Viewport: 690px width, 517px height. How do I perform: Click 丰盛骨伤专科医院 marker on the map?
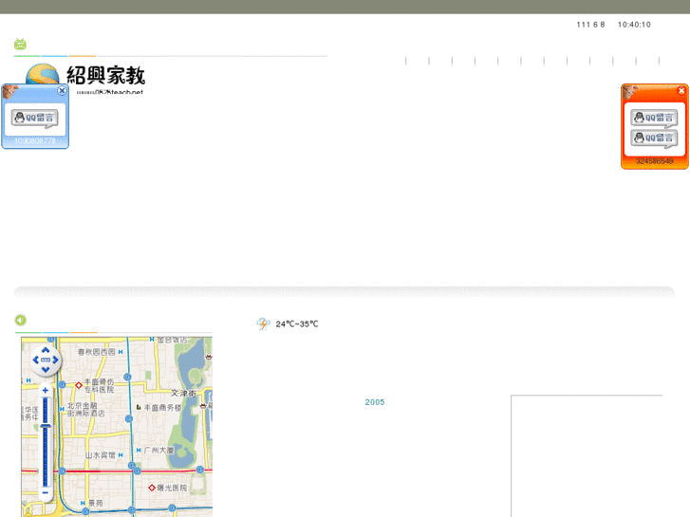[79, 385]
